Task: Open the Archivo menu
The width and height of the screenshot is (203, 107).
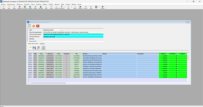Action: (x=3, y=4)
